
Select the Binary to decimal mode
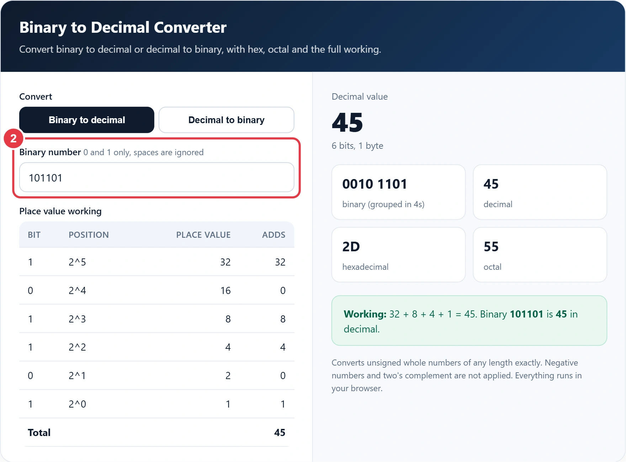pyautogui.click(x=87, y=120)
